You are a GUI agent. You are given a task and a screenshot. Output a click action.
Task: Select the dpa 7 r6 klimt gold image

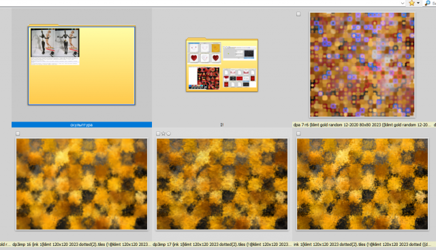362,65
